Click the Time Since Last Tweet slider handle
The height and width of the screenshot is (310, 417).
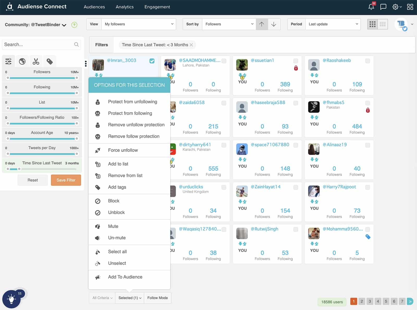[19, 169]
